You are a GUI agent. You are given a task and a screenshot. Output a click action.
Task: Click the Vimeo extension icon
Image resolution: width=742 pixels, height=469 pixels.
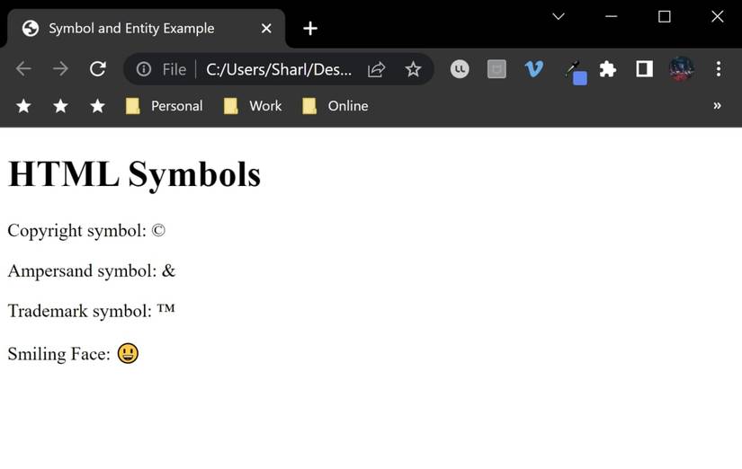[x=534, y=69]
